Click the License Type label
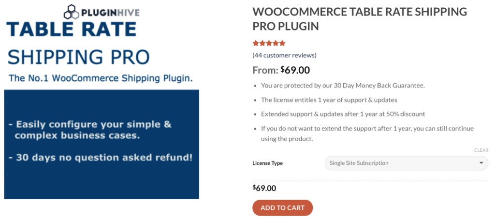495x220 pixels. pos(267,163)
